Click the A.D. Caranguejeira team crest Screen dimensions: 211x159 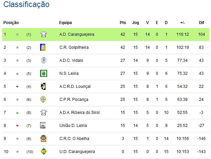pyautogui.click(x=43, y=34)
